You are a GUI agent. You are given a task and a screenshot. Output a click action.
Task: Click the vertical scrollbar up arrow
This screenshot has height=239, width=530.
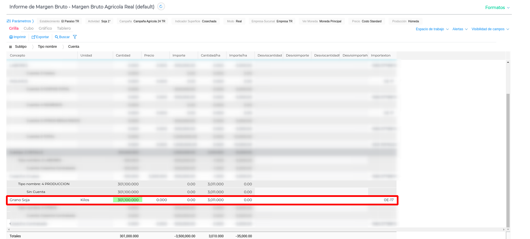click(508, 62)
